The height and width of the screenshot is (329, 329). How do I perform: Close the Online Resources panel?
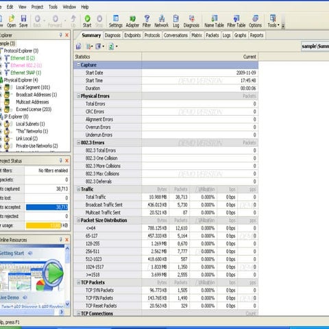coord(67,240)
